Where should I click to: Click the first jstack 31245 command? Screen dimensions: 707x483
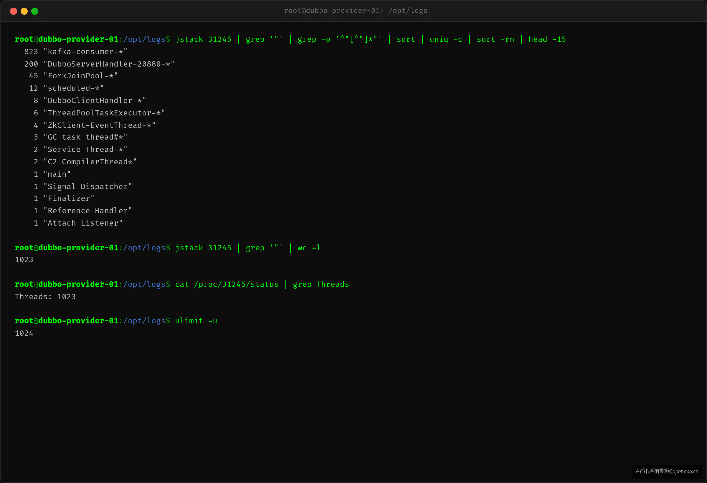203,39
